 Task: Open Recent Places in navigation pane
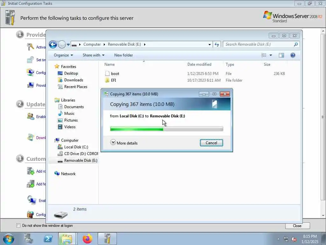[76, 87]
